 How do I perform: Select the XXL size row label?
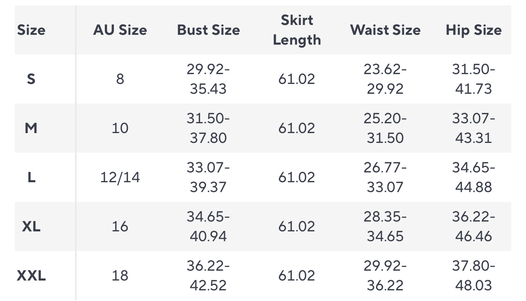(31, 276)
